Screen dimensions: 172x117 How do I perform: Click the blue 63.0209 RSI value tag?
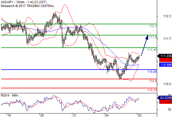click(165, 98)
